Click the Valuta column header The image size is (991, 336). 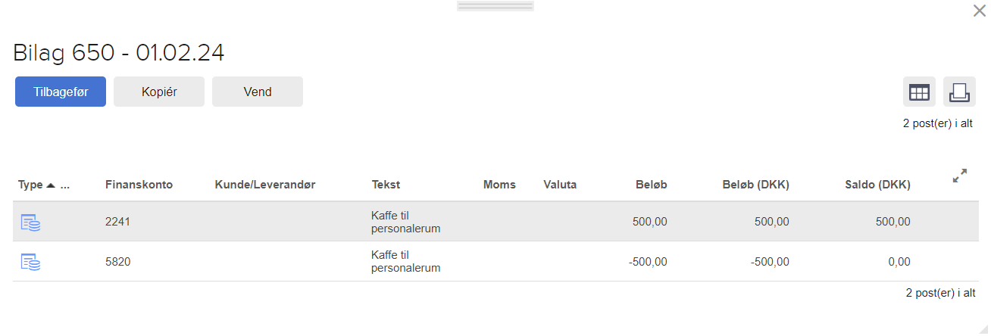click(x=560, y=185)
